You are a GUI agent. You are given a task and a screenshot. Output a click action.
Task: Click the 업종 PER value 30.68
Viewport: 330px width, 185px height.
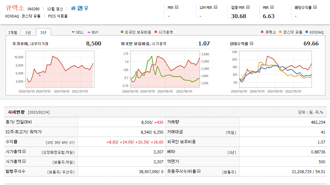tap(238, 16)
